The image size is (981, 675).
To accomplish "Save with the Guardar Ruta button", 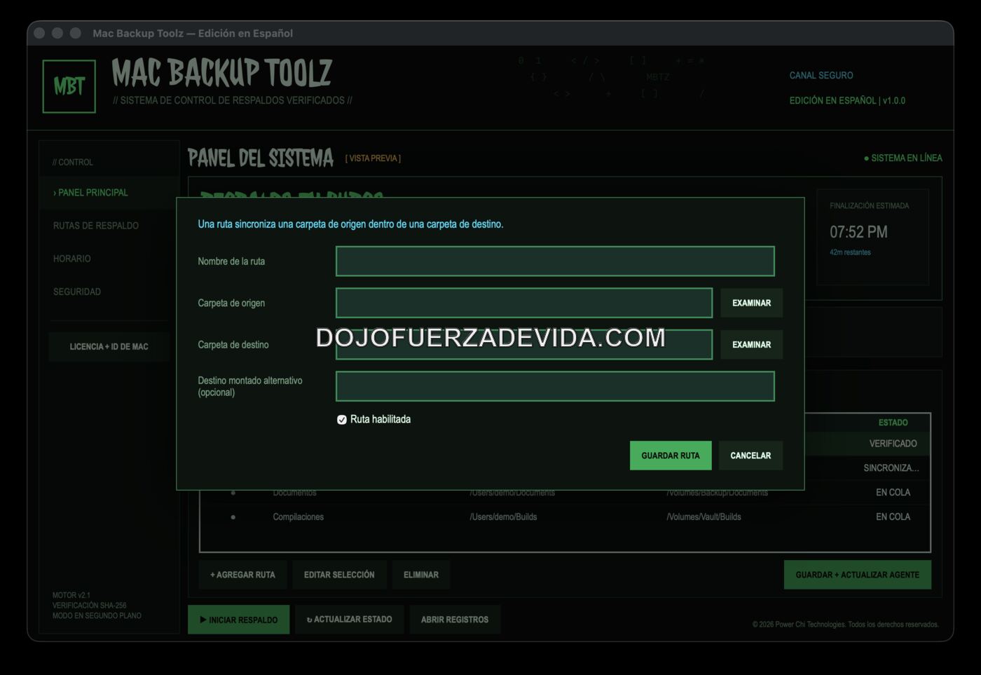I will 671,456.
